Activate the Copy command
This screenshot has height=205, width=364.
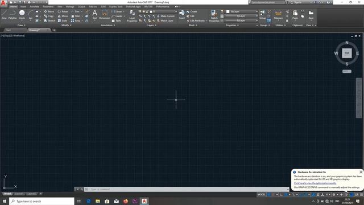[49, 16]
